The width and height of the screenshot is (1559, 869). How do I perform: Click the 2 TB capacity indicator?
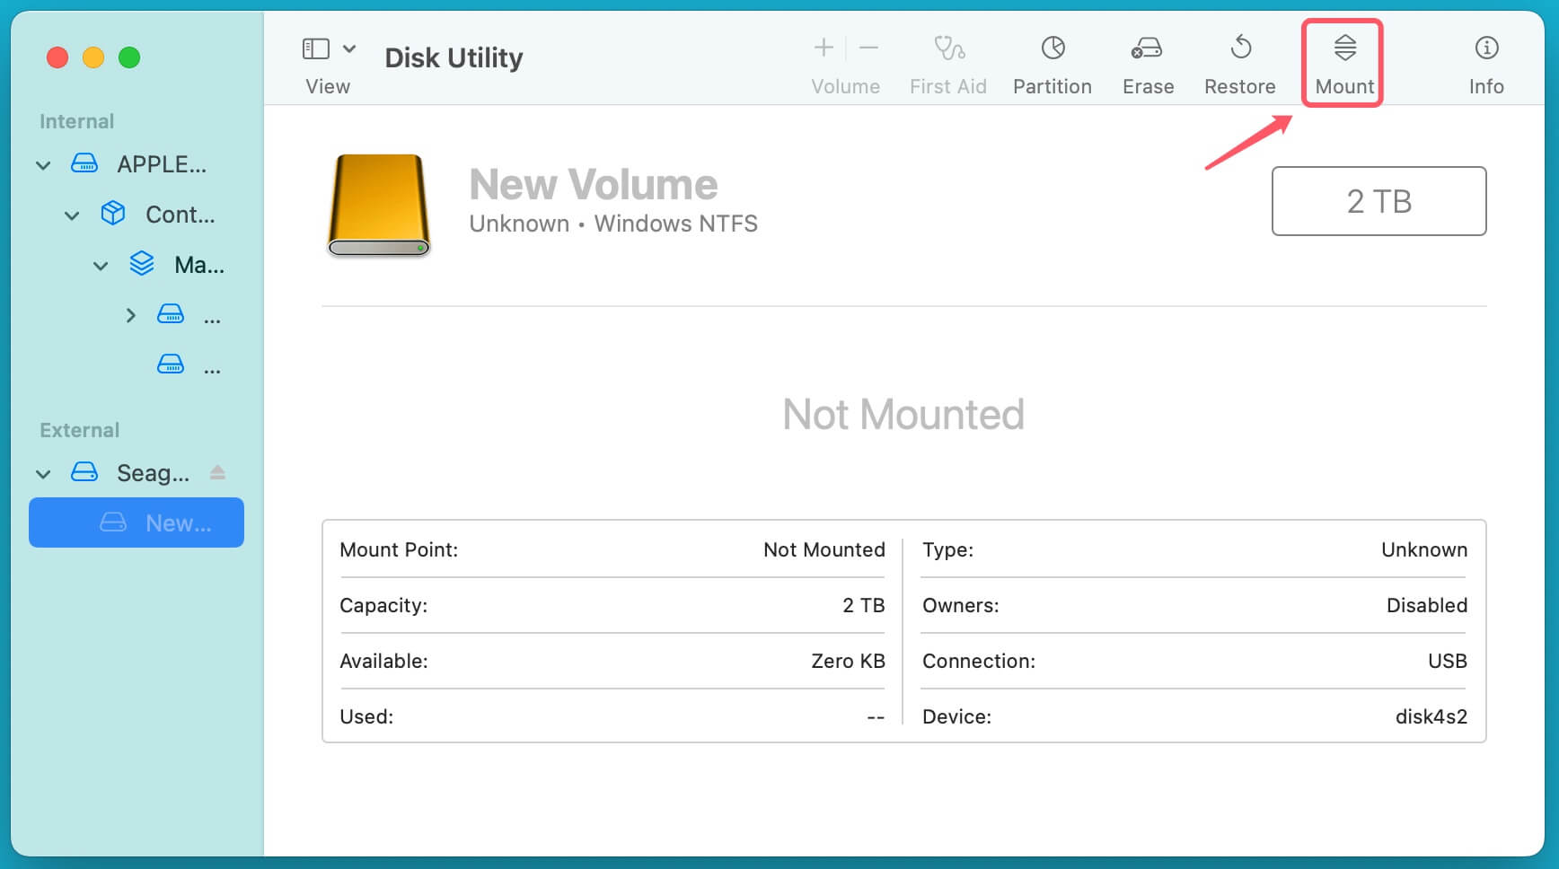coord(1378,201)
